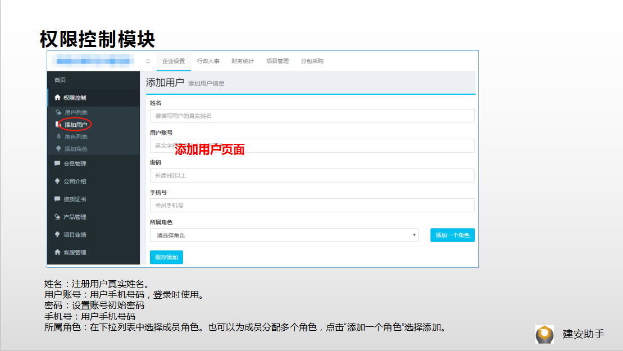Open the 行政人事 tab

(x=208, y=61)
